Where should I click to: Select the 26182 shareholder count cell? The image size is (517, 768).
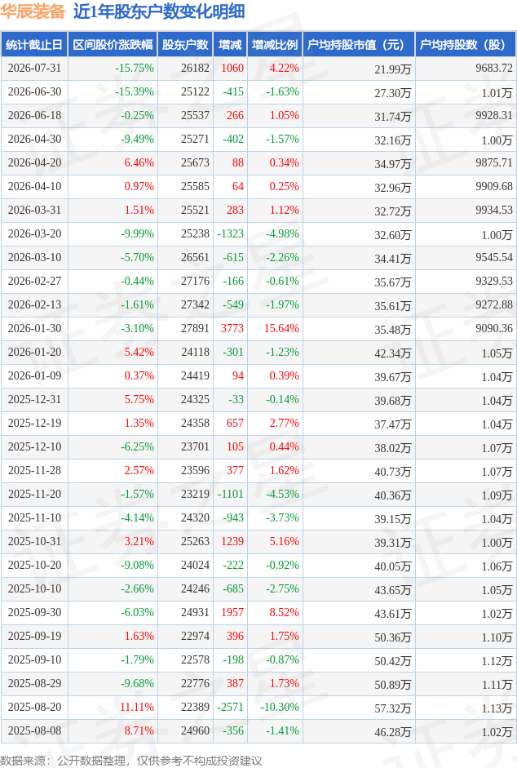coord(195,68)
